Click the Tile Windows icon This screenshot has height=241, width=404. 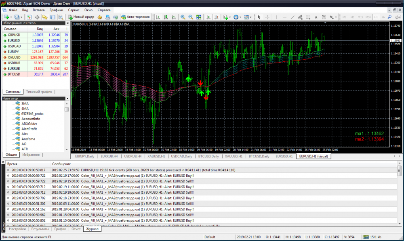pyautogui.click(x=198, y=17)
